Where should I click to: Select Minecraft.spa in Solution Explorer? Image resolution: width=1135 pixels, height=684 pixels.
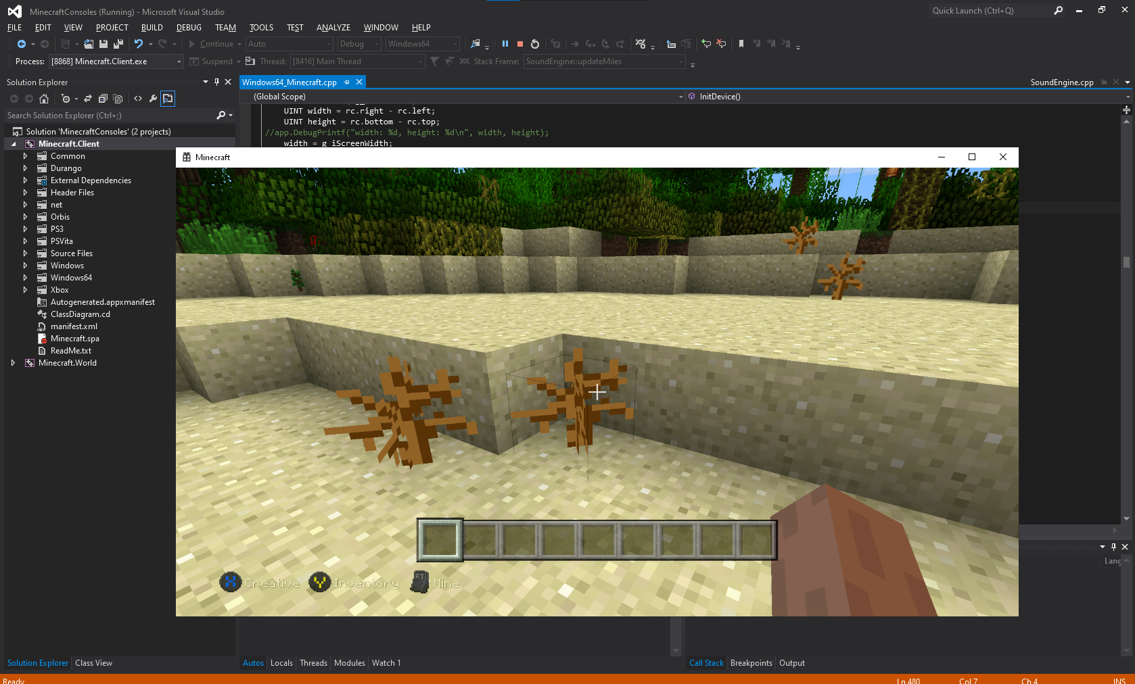74,339
